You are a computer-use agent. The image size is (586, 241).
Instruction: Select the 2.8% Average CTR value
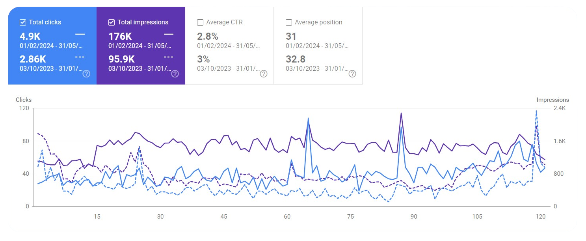tap(208, 37)
